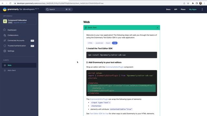
Task: Click the Grammarly logo icon
Action: [x=5, y=9]
